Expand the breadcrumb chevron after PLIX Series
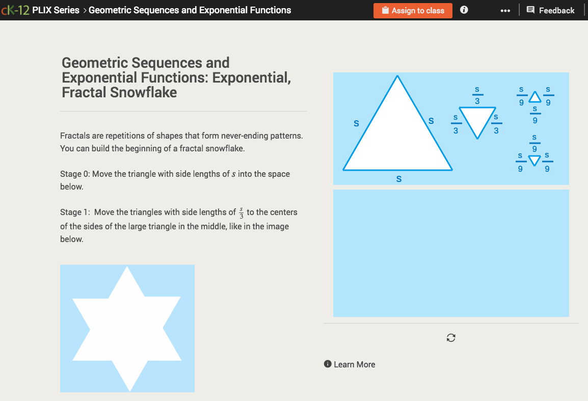Screen dimensions: 588x401 click(x=85, y=10)
